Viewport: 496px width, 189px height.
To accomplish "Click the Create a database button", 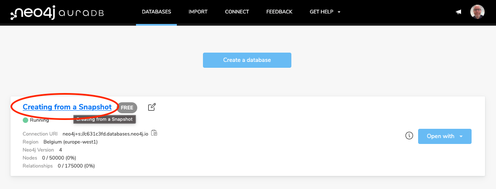I will pos(247,60).
